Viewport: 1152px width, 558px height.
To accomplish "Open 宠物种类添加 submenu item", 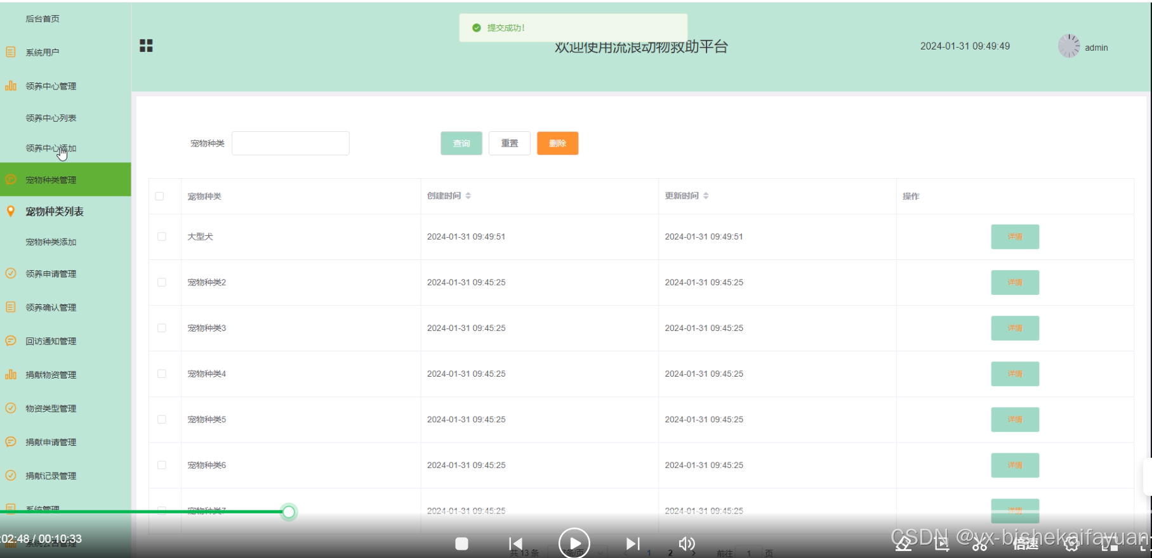I will pyautogui.click(x=51, y=242).
